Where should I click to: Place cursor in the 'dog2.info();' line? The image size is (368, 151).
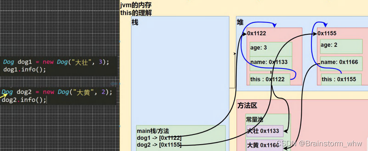(x=24, y=100)
